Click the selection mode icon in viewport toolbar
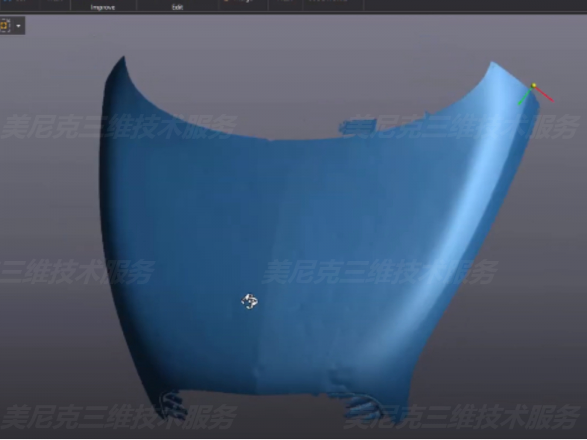 [6, 26]
